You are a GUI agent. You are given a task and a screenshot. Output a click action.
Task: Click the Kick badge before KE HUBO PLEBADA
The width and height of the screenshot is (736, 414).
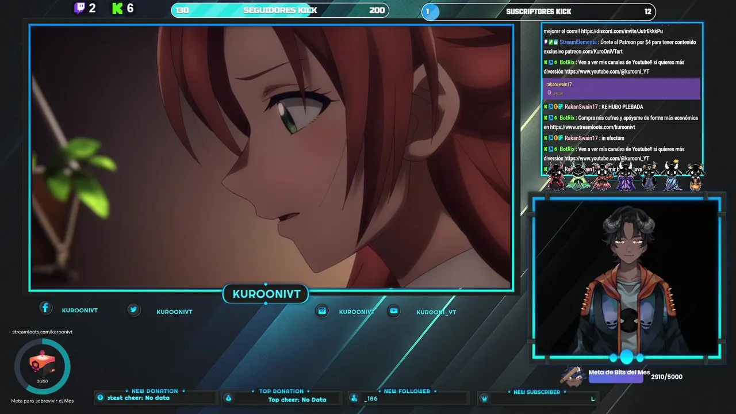point(546,107)
